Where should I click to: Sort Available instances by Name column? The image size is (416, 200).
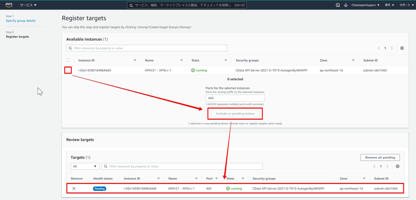coord(181,60)
